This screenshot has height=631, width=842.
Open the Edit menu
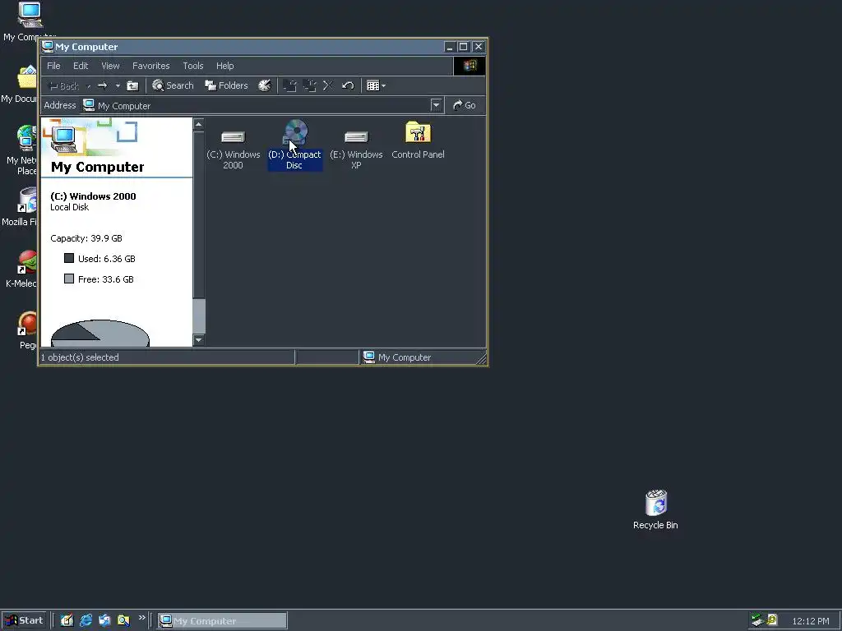(81, 66)
